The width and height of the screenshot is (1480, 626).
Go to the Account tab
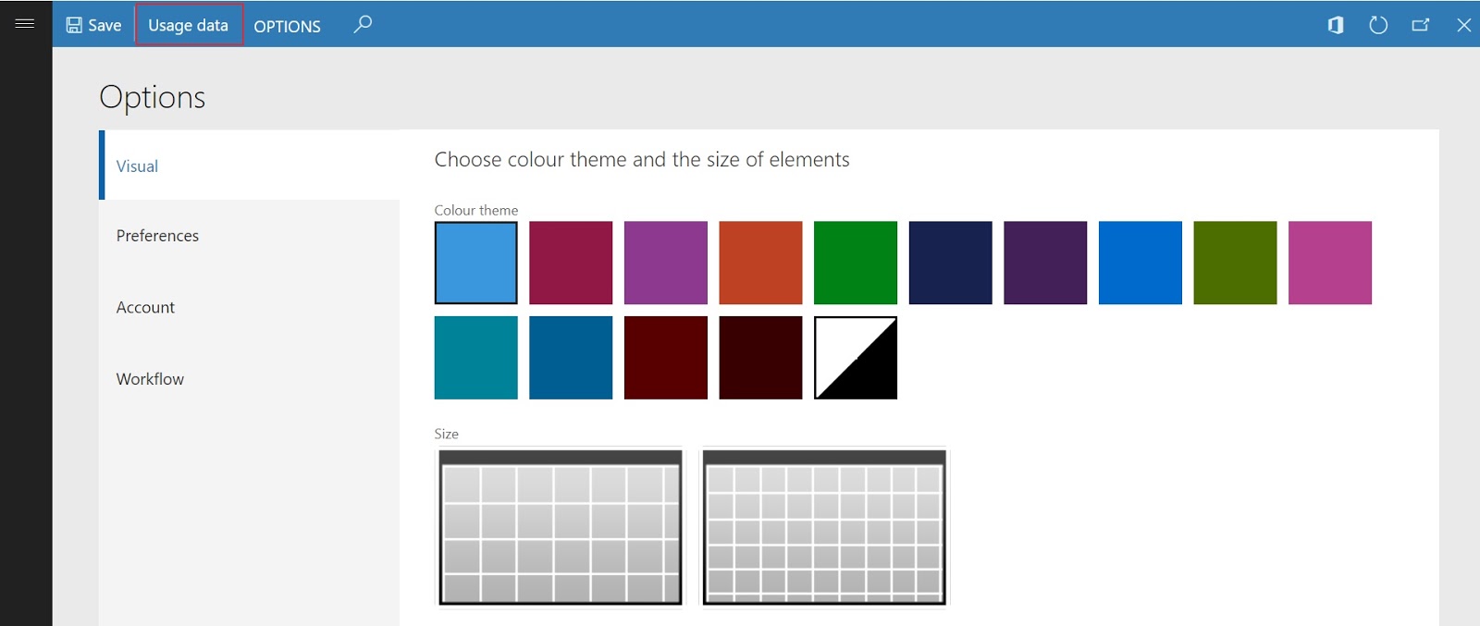250,307
